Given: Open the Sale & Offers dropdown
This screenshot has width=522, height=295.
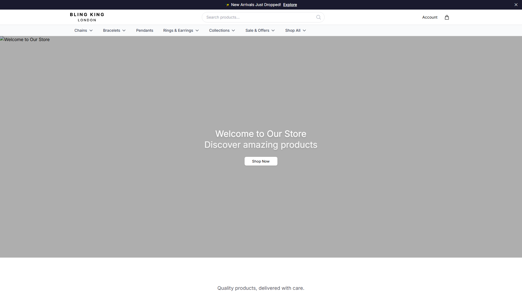Looking at the screenshot, I should pyautogui.click(x=260, y=30).
